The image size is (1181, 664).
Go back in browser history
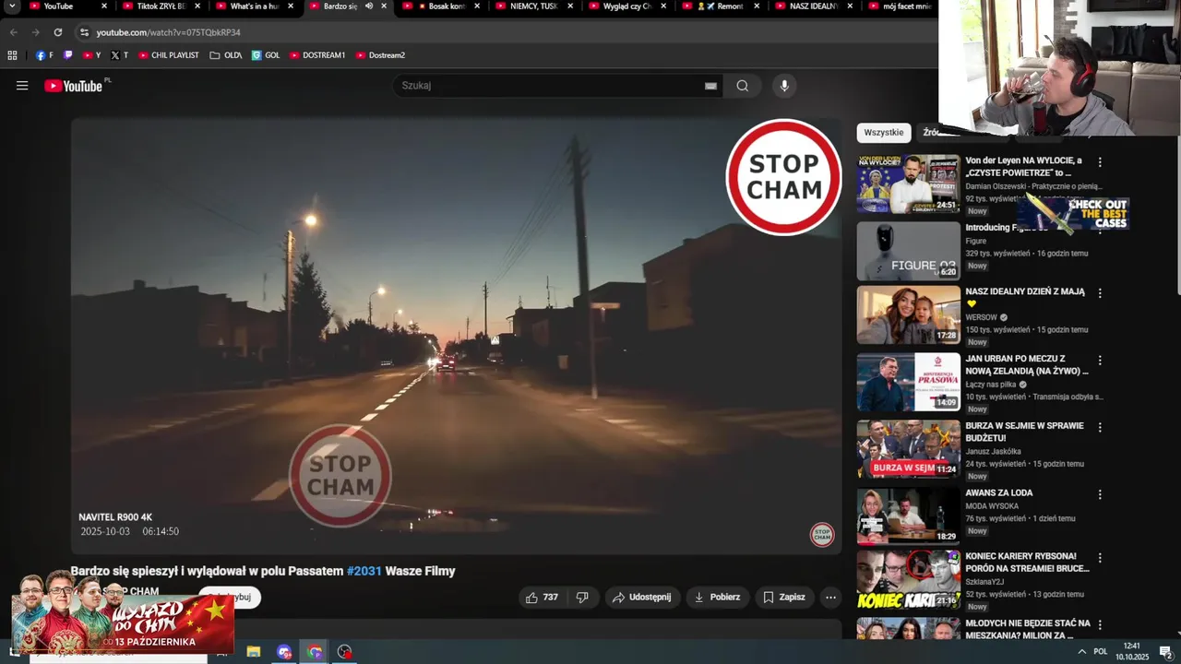(14, 32)
